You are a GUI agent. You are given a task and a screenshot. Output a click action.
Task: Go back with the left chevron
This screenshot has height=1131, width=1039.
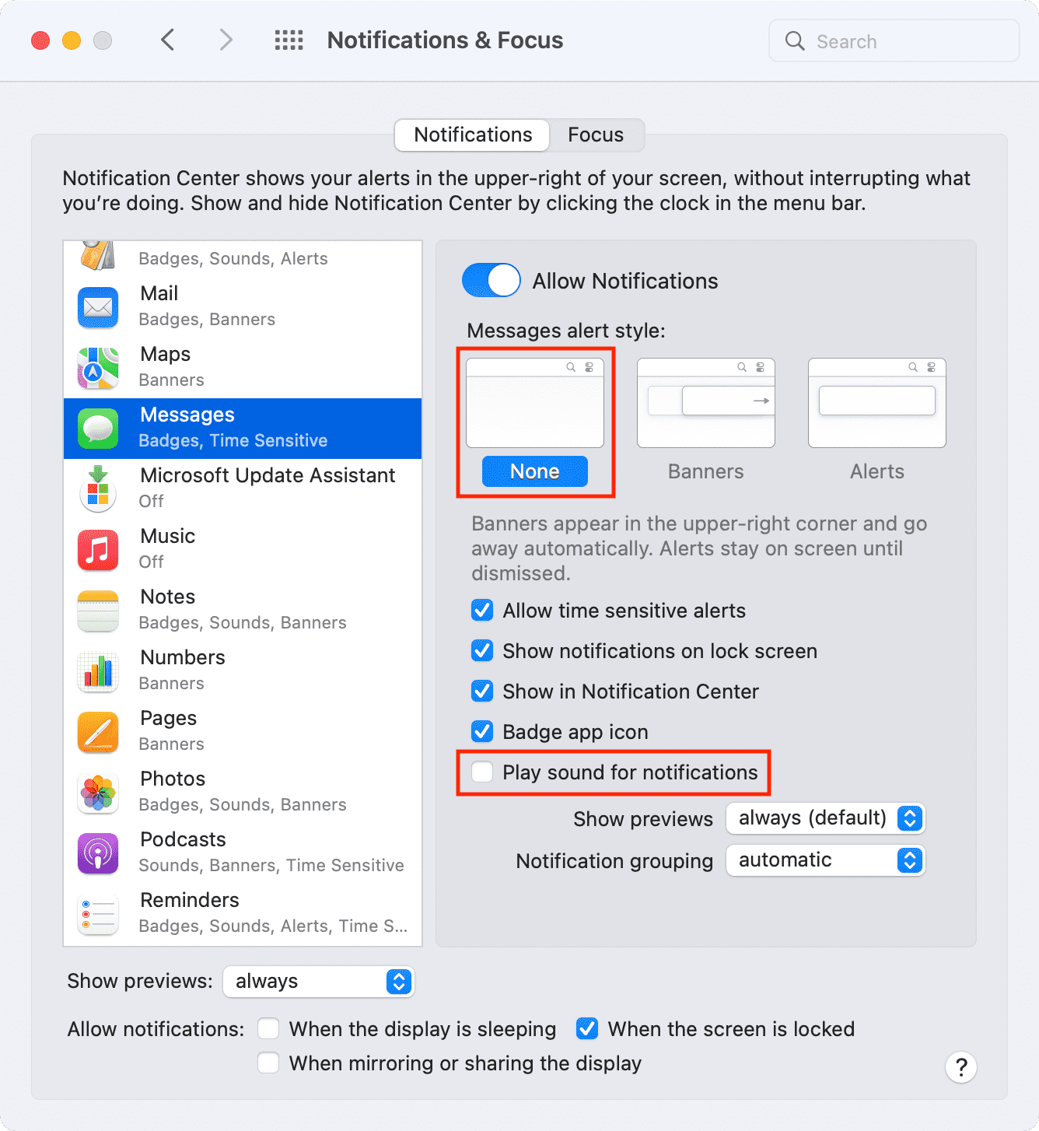pyautogui.click(x=167, y=40)
